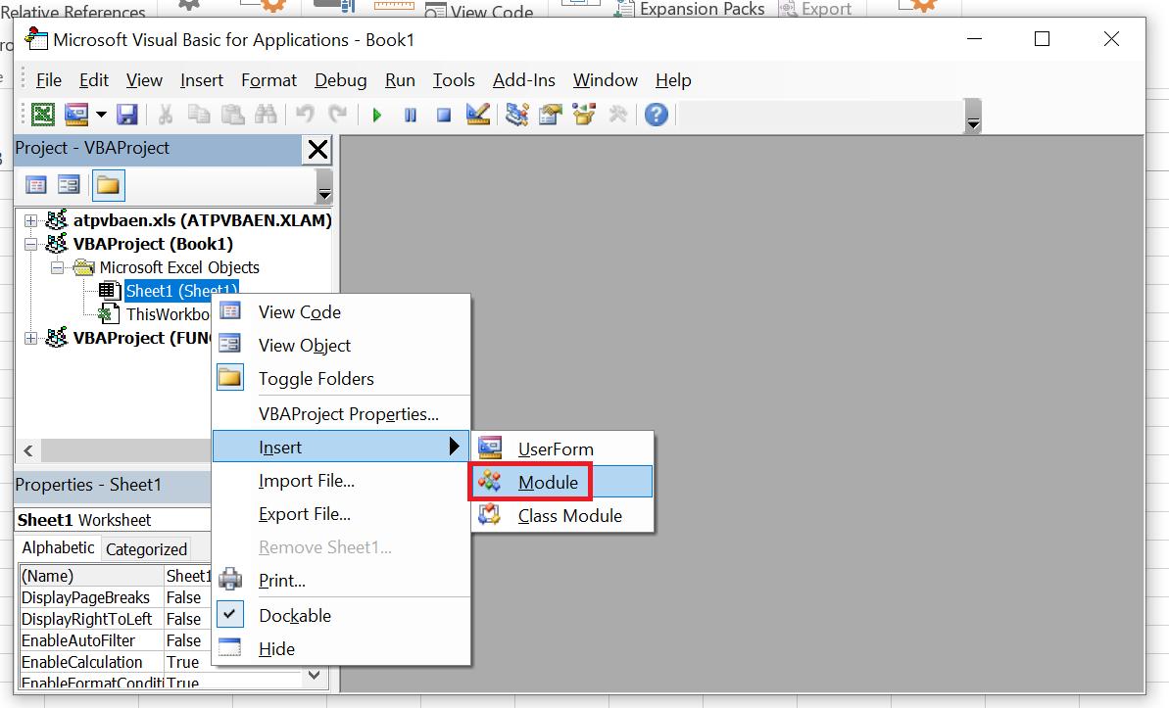Switch to the Categorized properties tab
Image resolution: width=1169 pixels, height=708 pixels.
click(x=146, y=548)
